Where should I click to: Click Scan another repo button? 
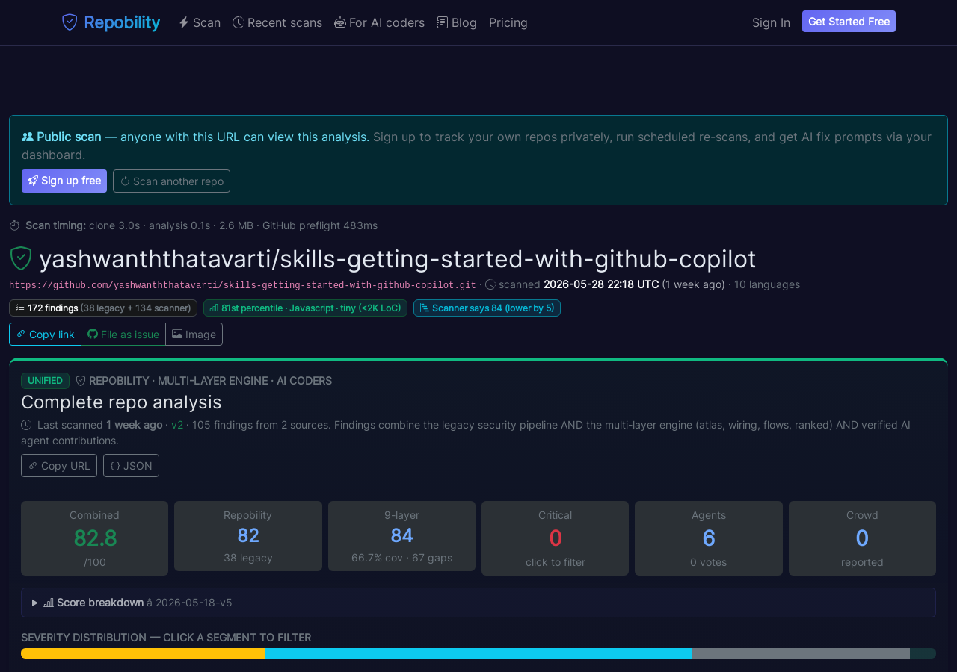171,181
